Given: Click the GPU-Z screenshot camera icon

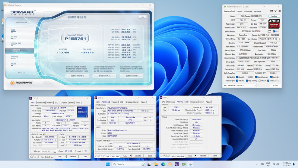Looking at the screenshot, I should (x=272, y=11).
